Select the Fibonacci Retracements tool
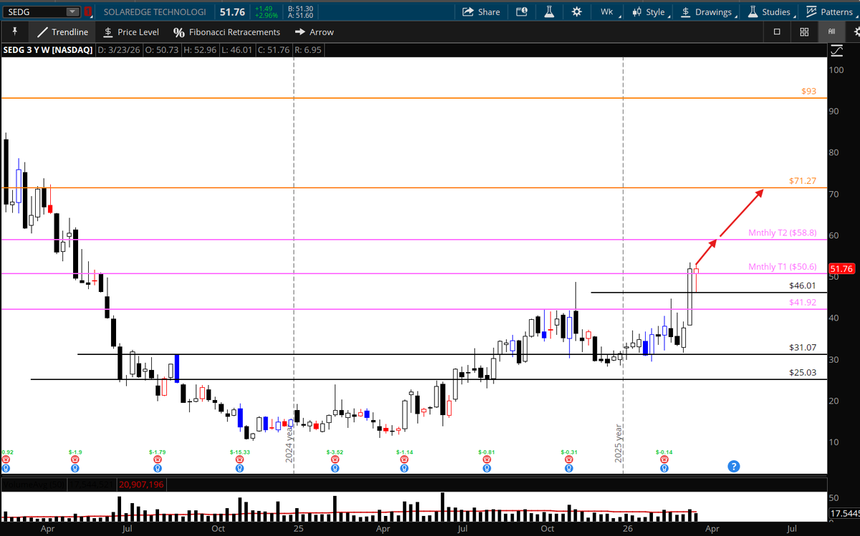The height and width of the screenshot is (536, 860). (x=226, y=32)
